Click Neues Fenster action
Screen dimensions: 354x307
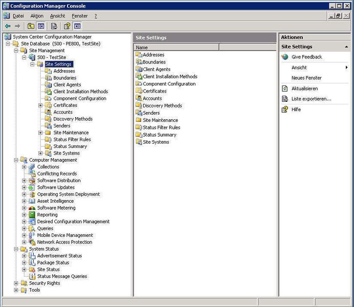click(x=306, y=78)
